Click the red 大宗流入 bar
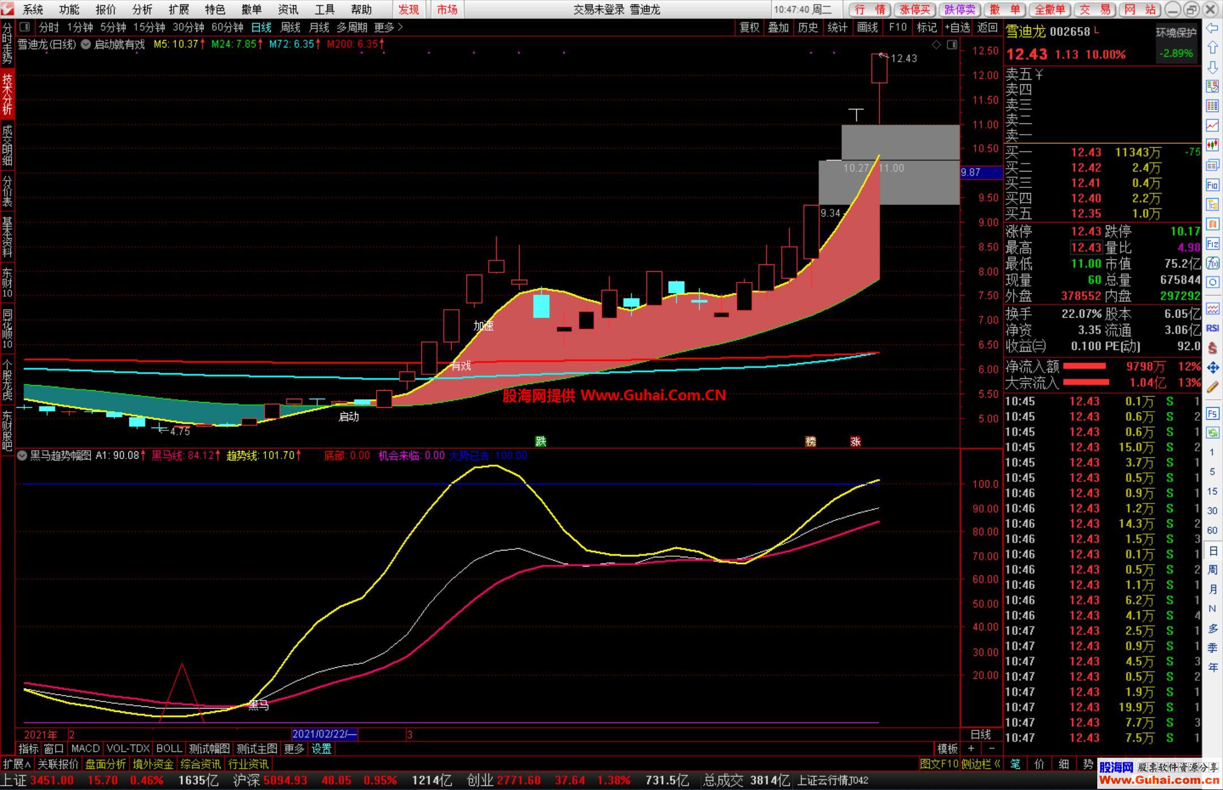 pos(1086,382)
